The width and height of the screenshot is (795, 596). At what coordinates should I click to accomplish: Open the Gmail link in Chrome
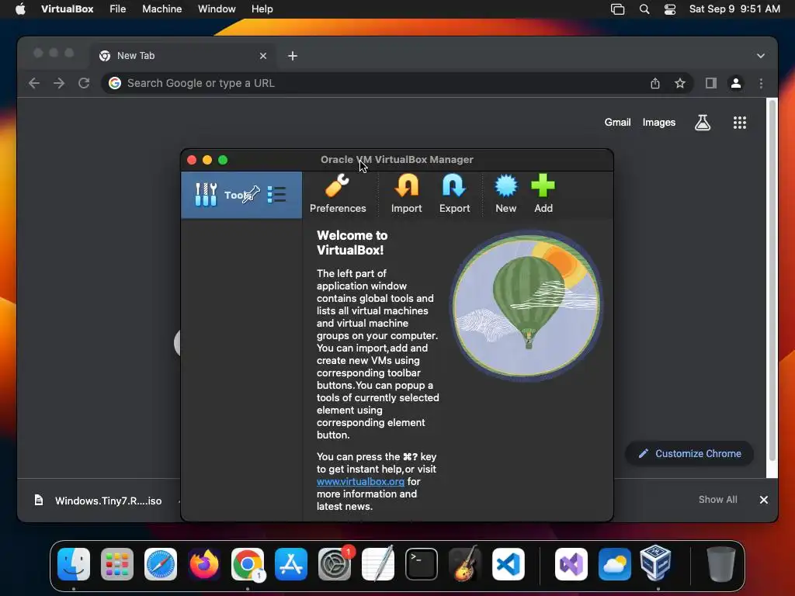(x=617, y=122)
